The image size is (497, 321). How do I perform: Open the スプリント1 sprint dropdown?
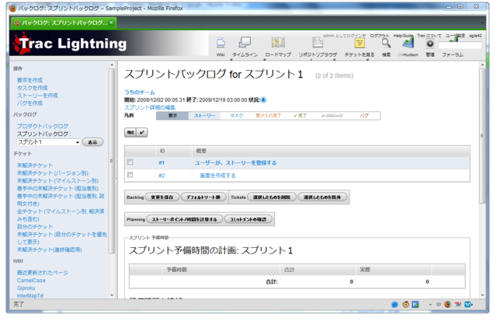pos(48,142)
